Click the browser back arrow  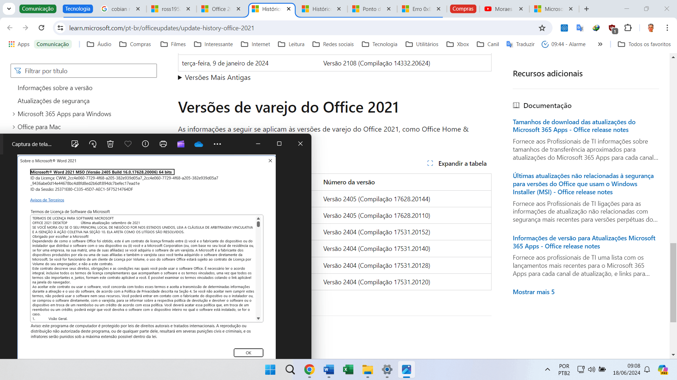[10, 28]
